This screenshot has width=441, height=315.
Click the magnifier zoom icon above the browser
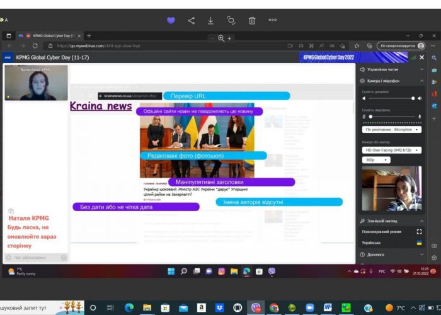pyautogui.click(x=221, y=38)
